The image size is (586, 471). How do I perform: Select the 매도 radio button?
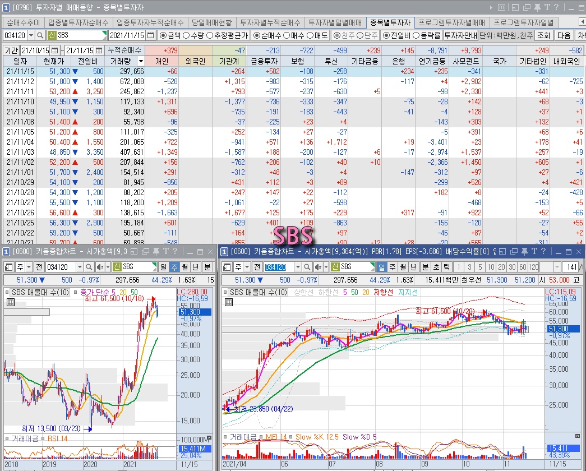pyautogui.click(x=310, y=35)
